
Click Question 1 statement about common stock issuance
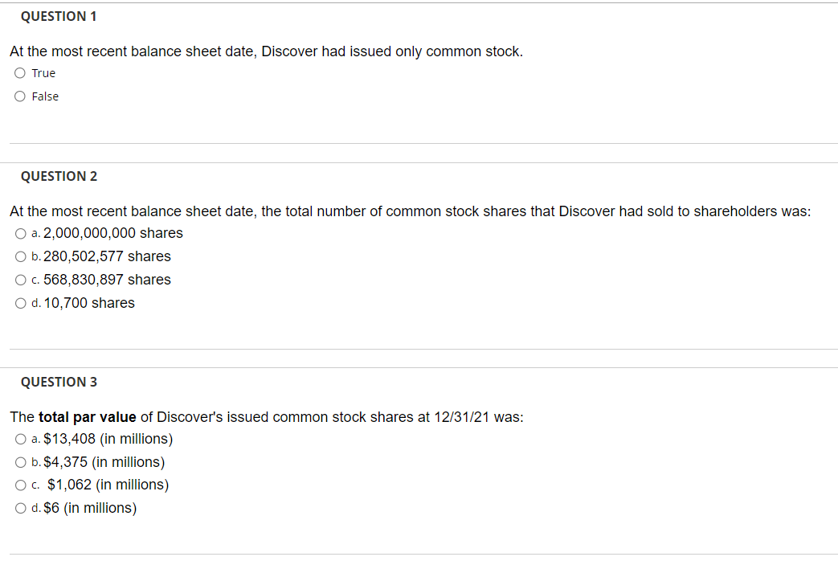pyautogui.click(x=265, y=51)
